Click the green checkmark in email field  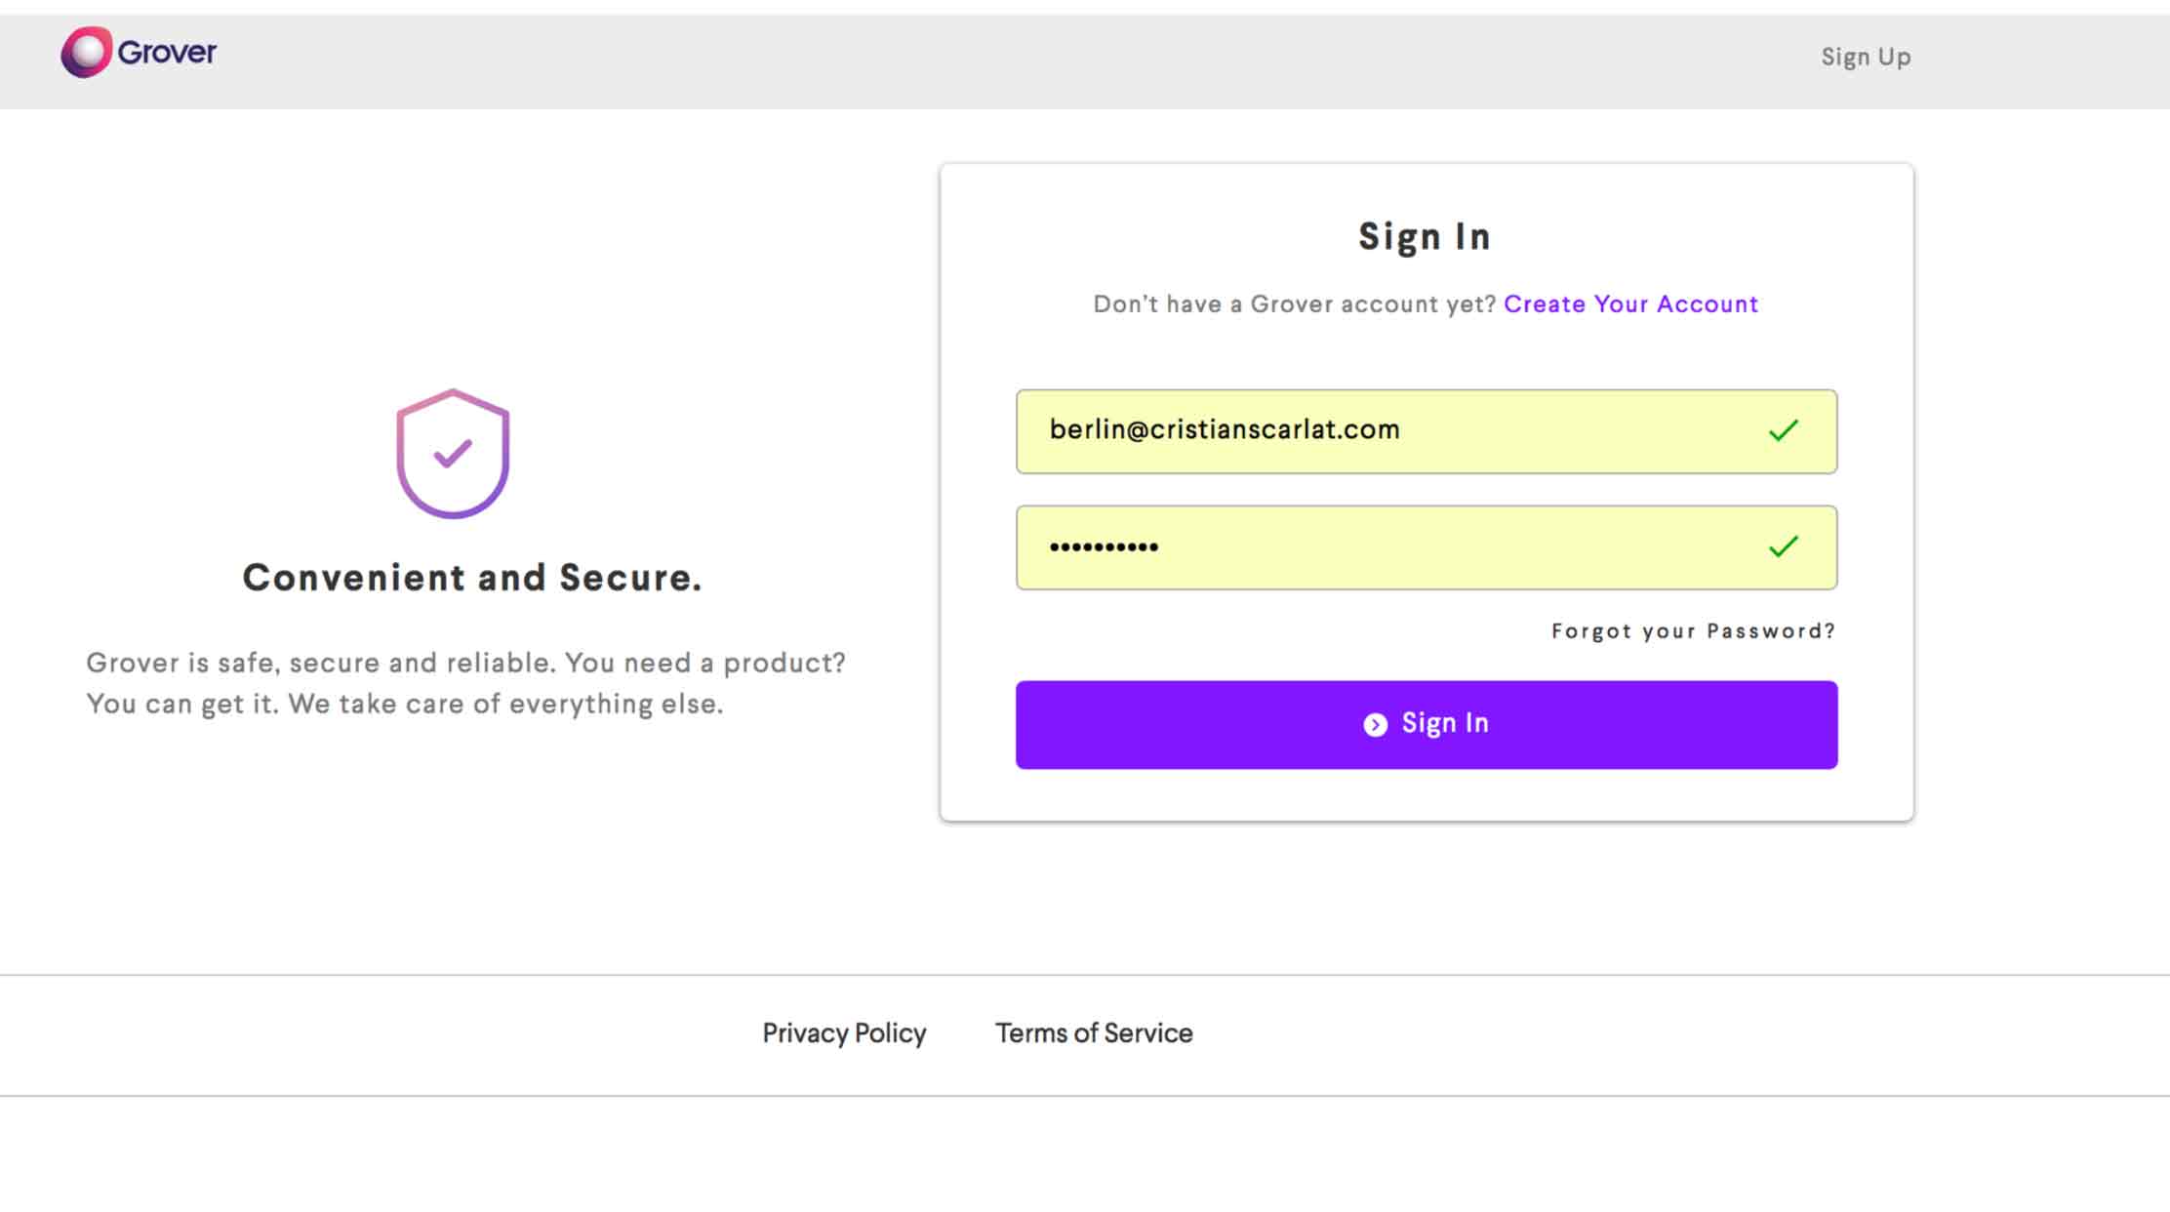[1784, 430]
